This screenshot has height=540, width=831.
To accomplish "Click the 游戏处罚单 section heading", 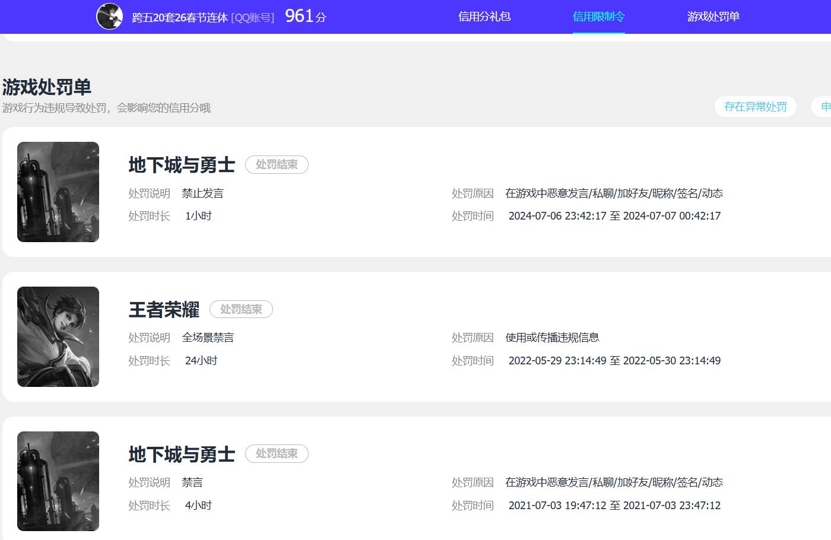I will (x=47, y=87).
